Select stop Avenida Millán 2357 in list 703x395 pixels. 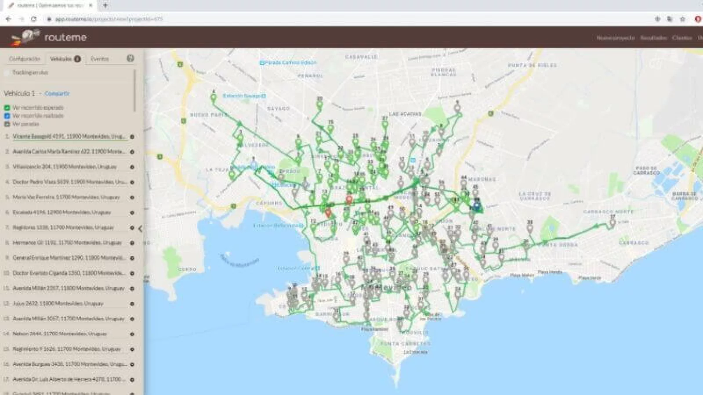pyautogui.click(x=69, y=288)
